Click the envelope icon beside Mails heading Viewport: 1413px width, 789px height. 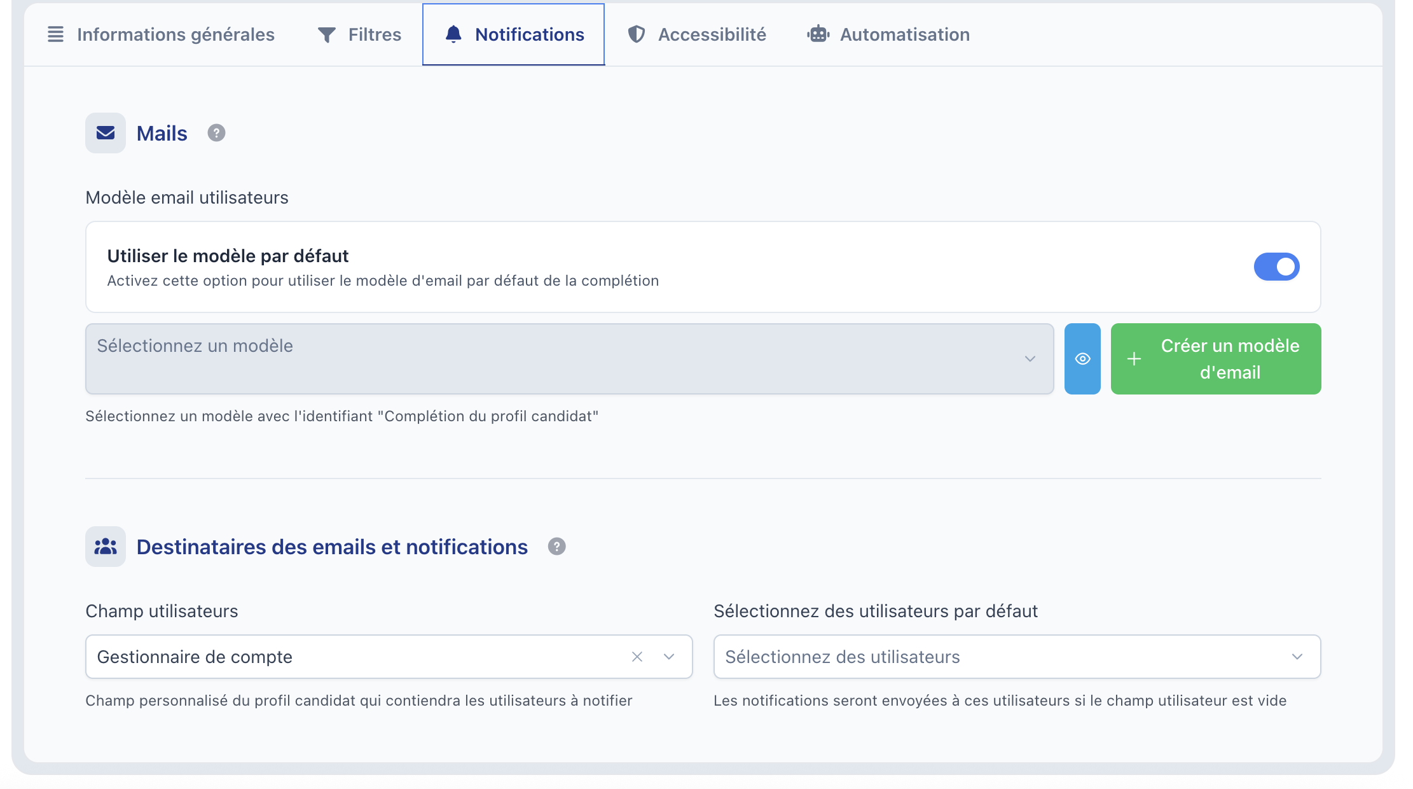(x=106, y=133)
